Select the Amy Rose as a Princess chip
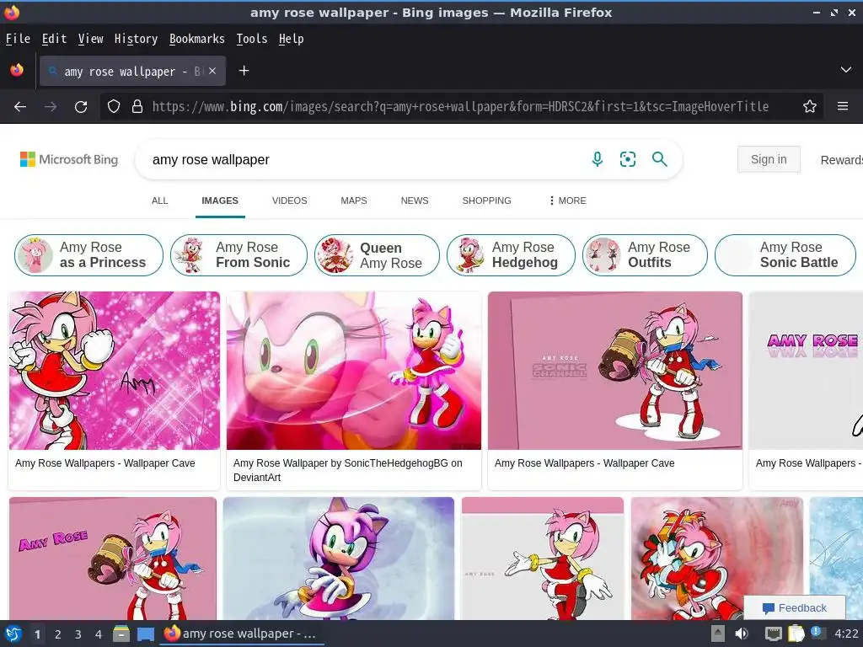 [x=88, y=255]
